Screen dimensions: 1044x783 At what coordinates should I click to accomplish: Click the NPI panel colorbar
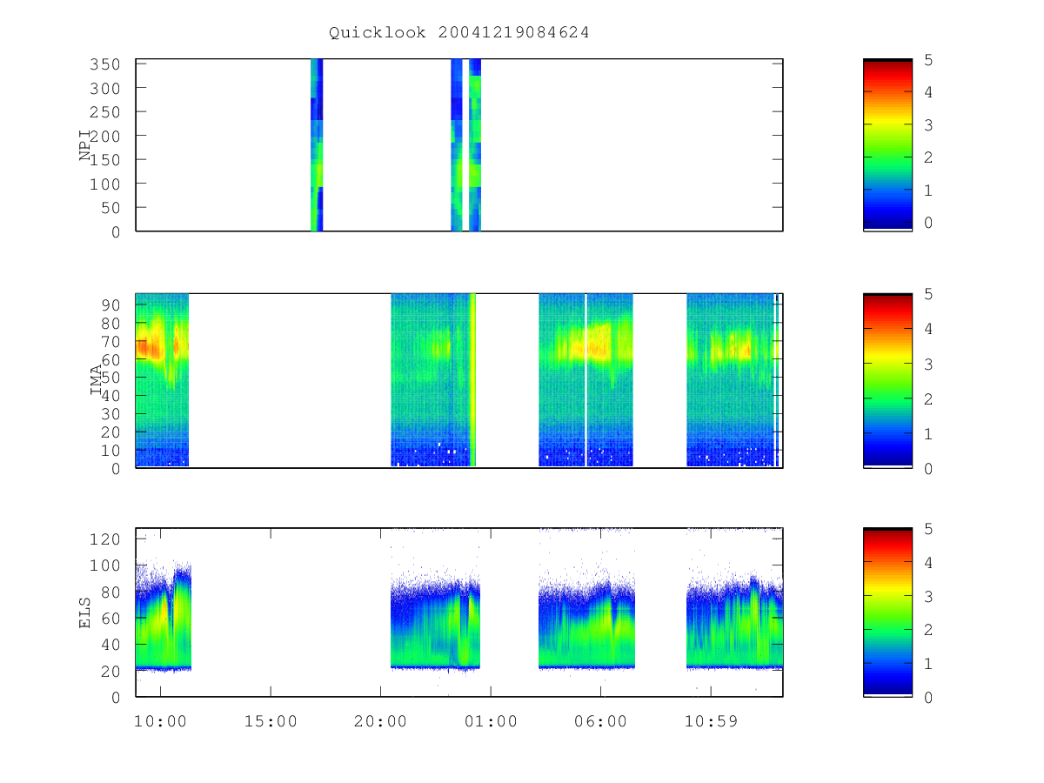pyautogui.click(x=887, y=144)
